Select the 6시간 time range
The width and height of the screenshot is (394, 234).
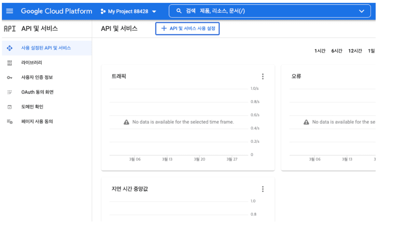coord(337,51)
